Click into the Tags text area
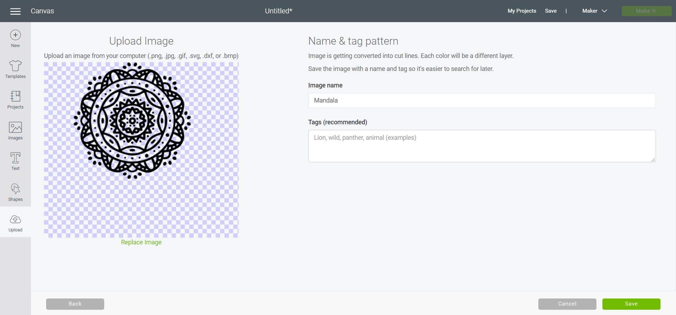 [481, 146]
